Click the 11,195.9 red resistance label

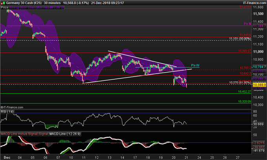pos(245,35)
